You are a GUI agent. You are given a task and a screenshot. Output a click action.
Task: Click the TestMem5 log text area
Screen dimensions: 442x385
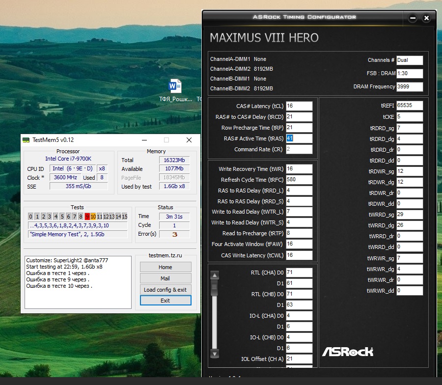[x=78, y=282]
